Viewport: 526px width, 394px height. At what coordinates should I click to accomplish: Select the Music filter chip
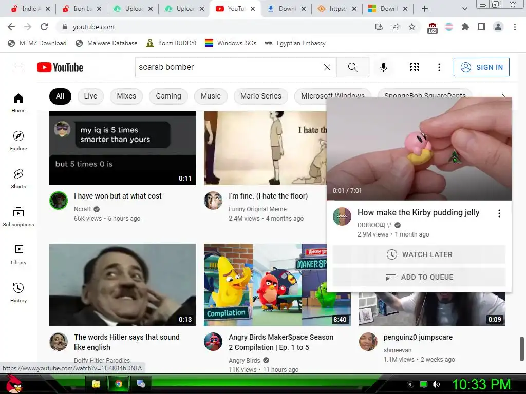click(x=211, y=96)
